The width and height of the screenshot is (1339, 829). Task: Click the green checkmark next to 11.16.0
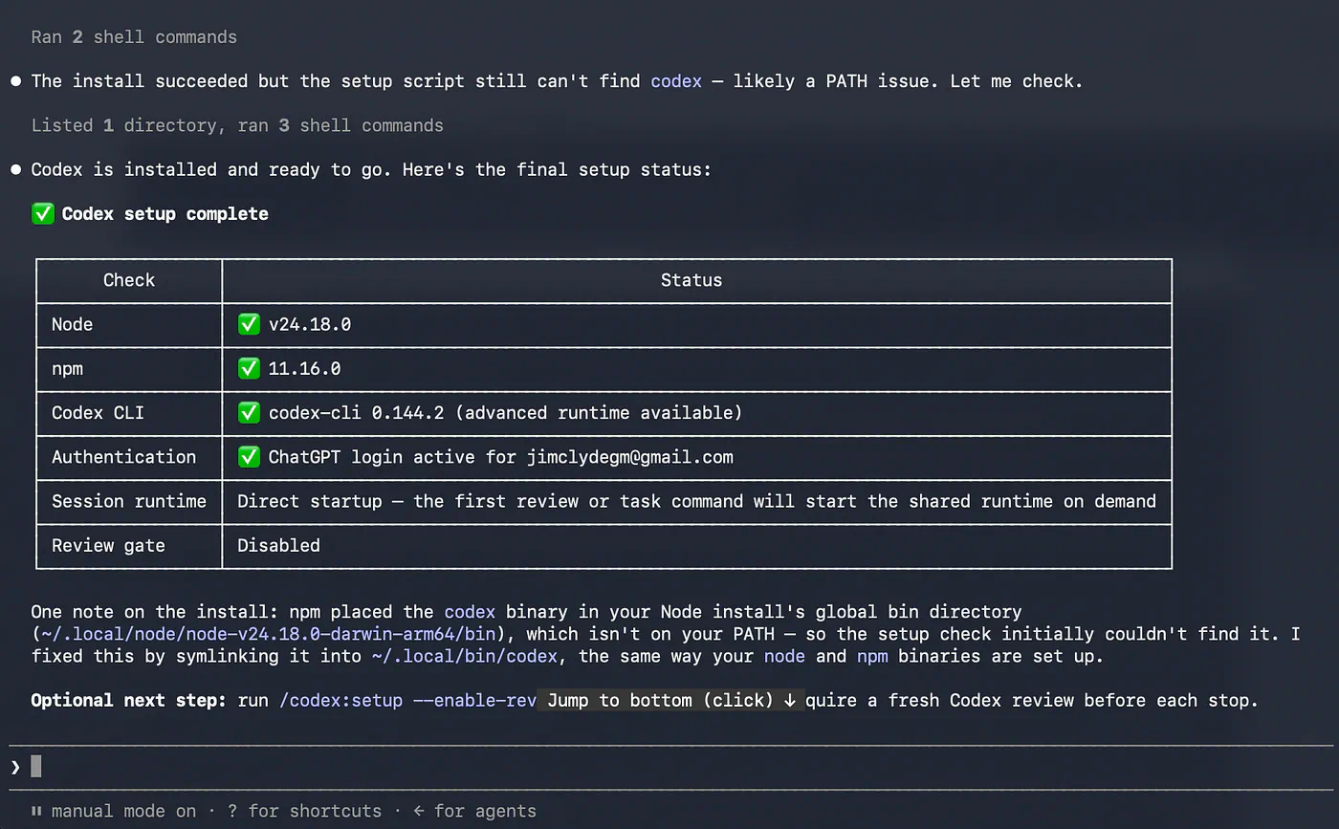(x=249, y=368)
